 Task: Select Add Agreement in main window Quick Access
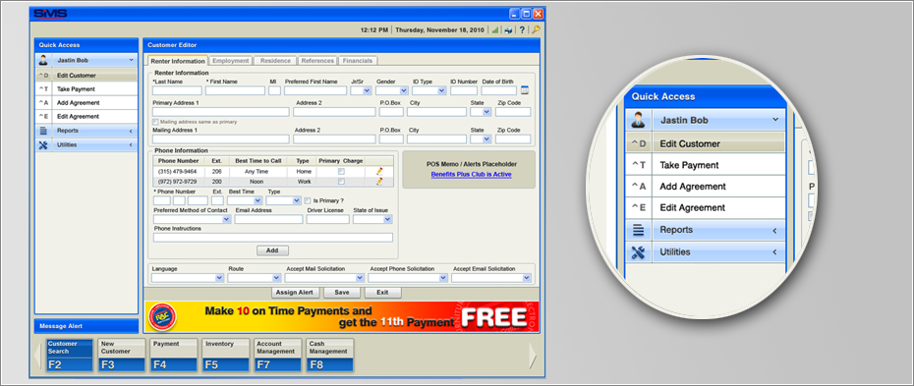(x=86, y=103)
